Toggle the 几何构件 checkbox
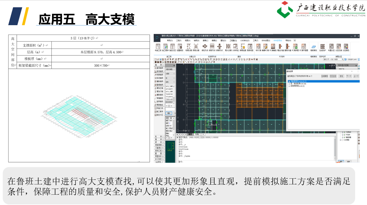 tap(344, 133)
